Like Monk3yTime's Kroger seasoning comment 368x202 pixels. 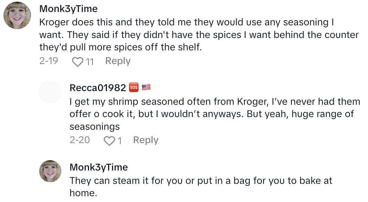78,62
